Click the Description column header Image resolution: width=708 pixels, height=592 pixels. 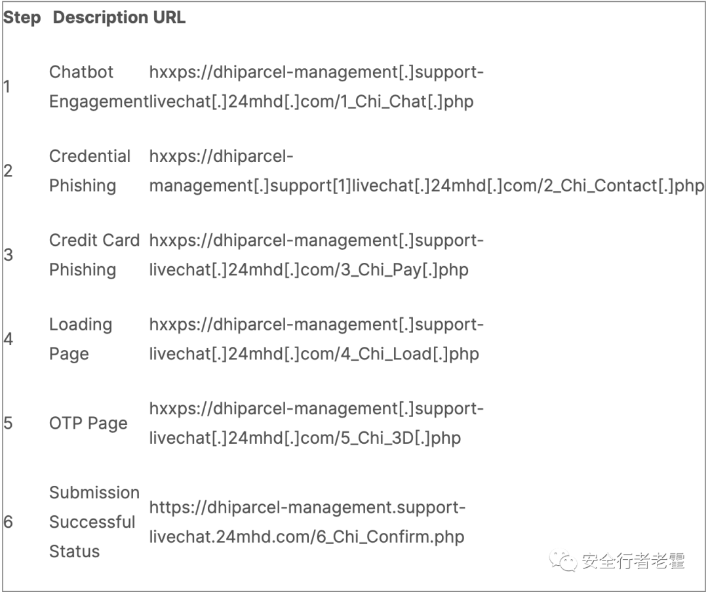[x=100, y=18]
